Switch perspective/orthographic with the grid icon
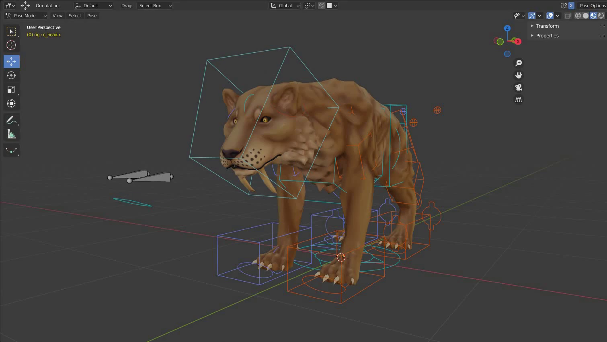 click(x=519, y=99)
